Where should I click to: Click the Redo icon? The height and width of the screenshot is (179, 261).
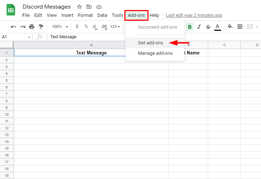pyautogui.click(x=23, y=27)
